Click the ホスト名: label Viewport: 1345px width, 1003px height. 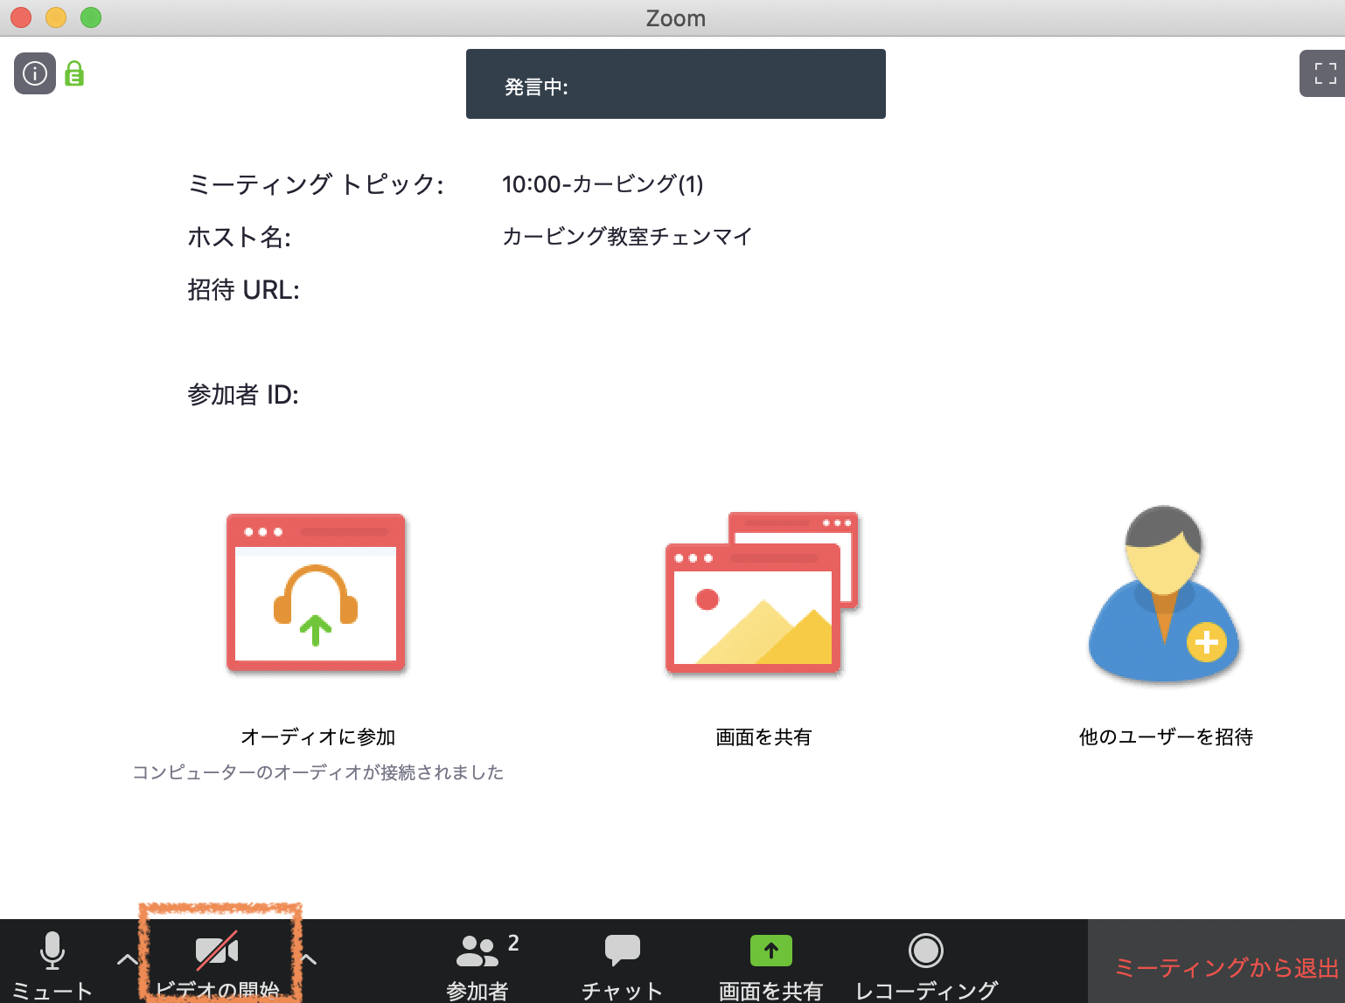coord(240,237)
